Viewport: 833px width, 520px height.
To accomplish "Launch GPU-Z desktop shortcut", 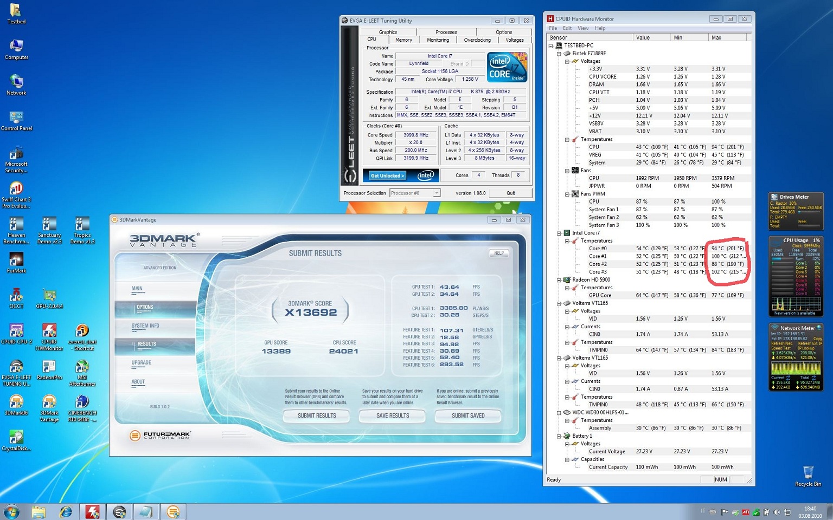I will pyautogui.click(x=49, y=298).
